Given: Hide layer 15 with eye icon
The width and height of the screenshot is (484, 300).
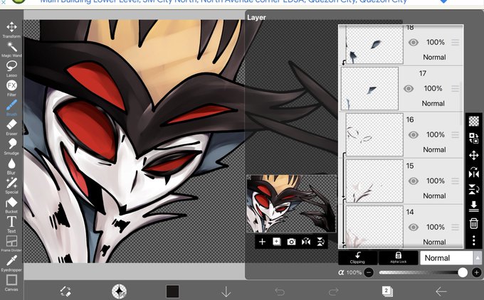Looking at the screenshot, I should click(x=414, y=181).
